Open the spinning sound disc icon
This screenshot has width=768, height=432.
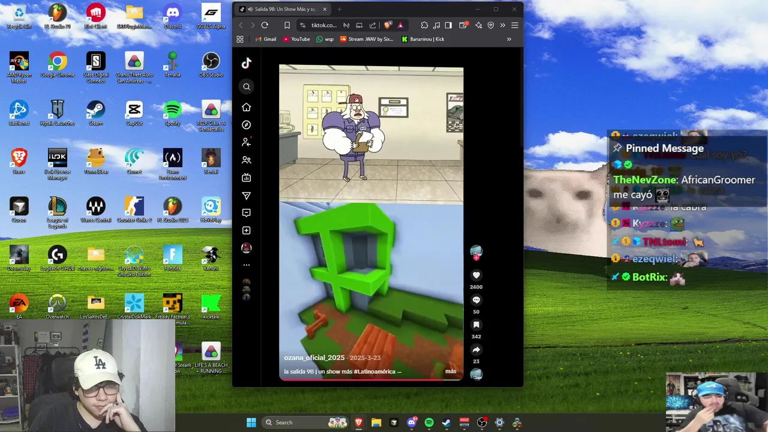(x=476, y=374)
